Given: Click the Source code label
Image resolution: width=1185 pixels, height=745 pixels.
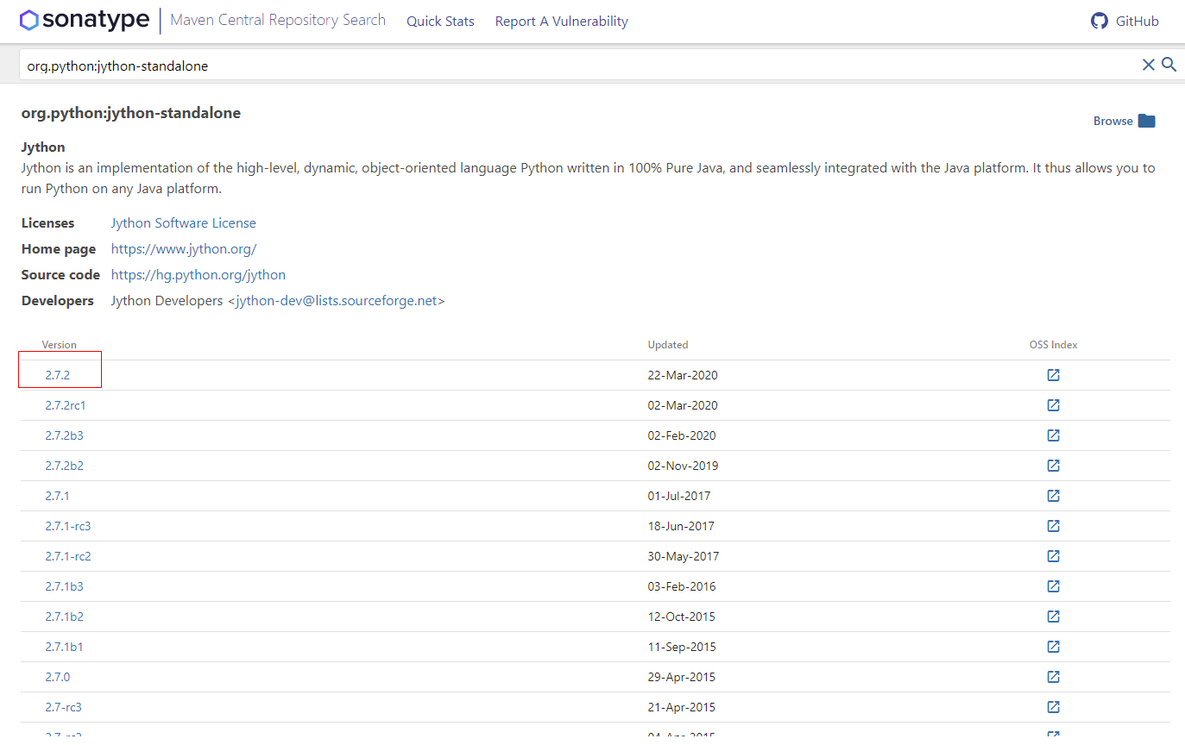Looking at the screenshot, I should tap(60, 274).
